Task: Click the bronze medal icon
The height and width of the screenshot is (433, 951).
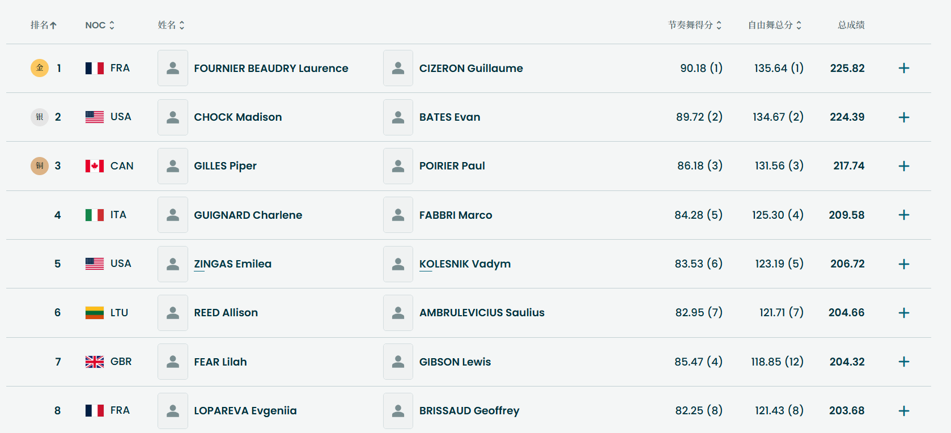Action: tap(40, 166)
